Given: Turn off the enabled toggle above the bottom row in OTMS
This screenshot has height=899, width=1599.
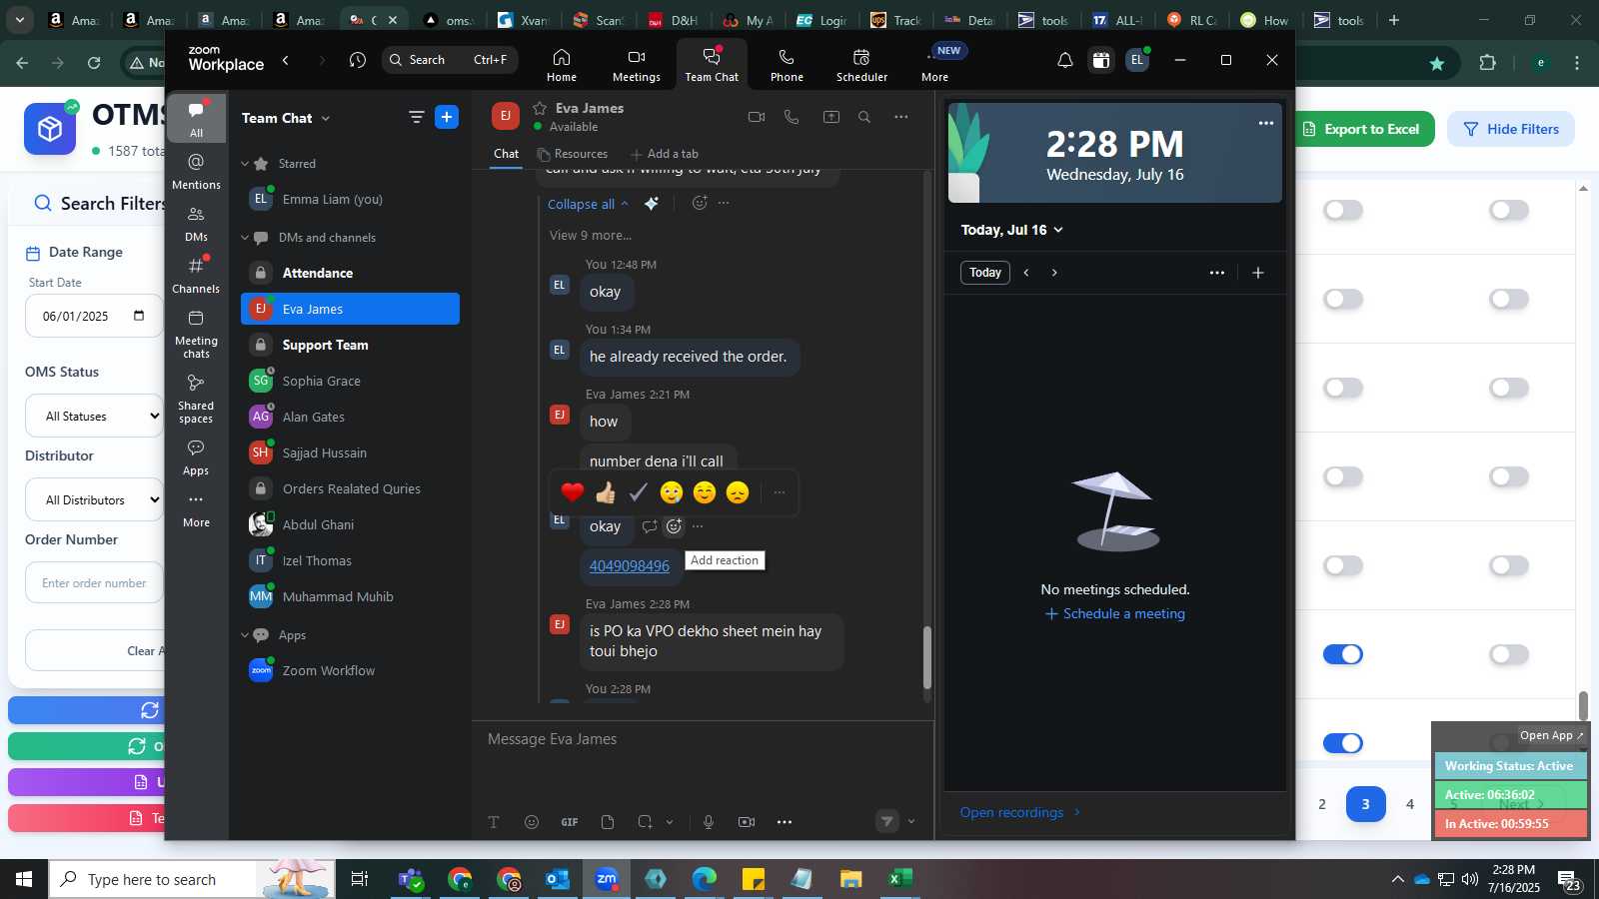Looking at the screenshot, I should 1343,654.
